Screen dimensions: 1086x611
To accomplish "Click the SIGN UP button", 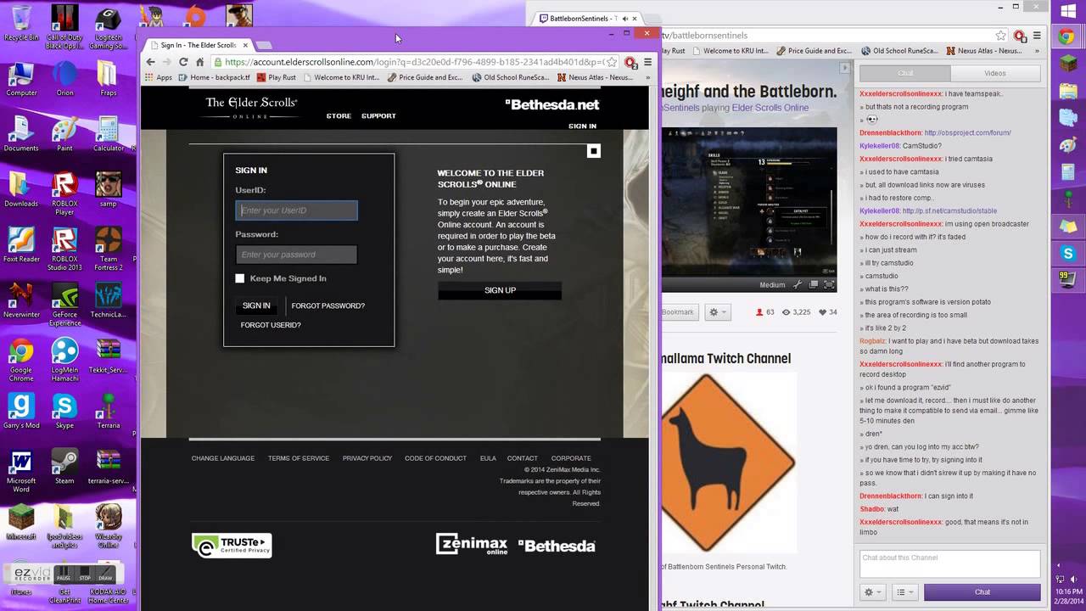I will tap(500, 290).
